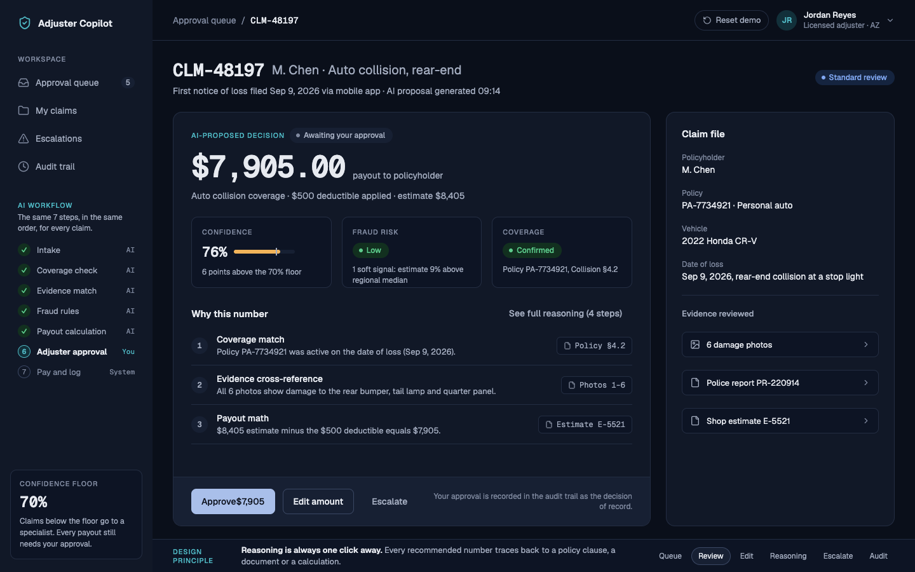Click the Confirmed coverage badge
The image size is (915, 572).
pyautogui.click(x=532, y=250)
